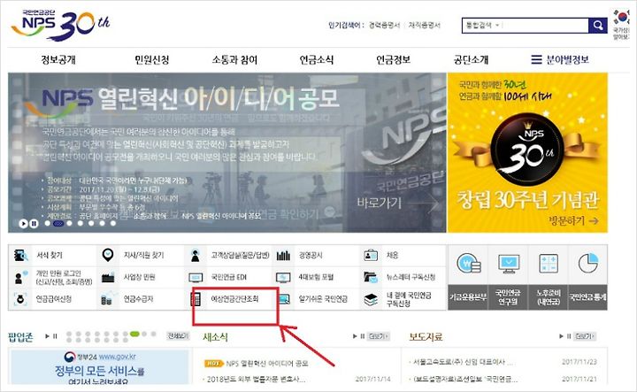Open the 4대보험 포털 icon
This screenshot has width=637, height=392.
(283, 278)
